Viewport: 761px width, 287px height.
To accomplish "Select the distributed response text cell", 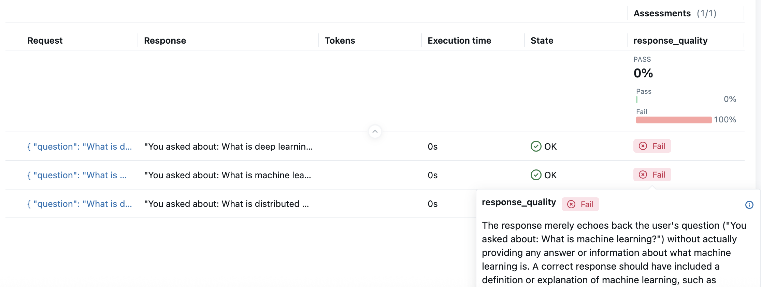I will 226,204.
